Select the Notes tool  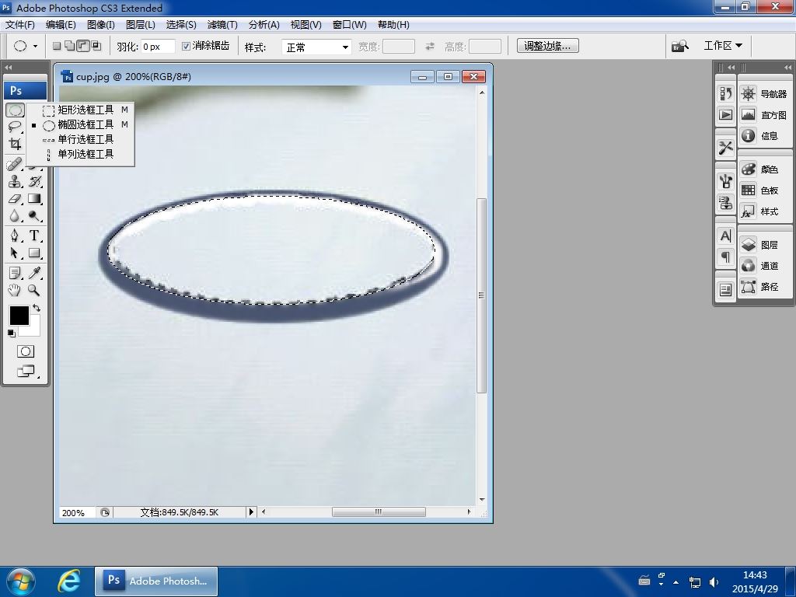[x=15, y=273]
